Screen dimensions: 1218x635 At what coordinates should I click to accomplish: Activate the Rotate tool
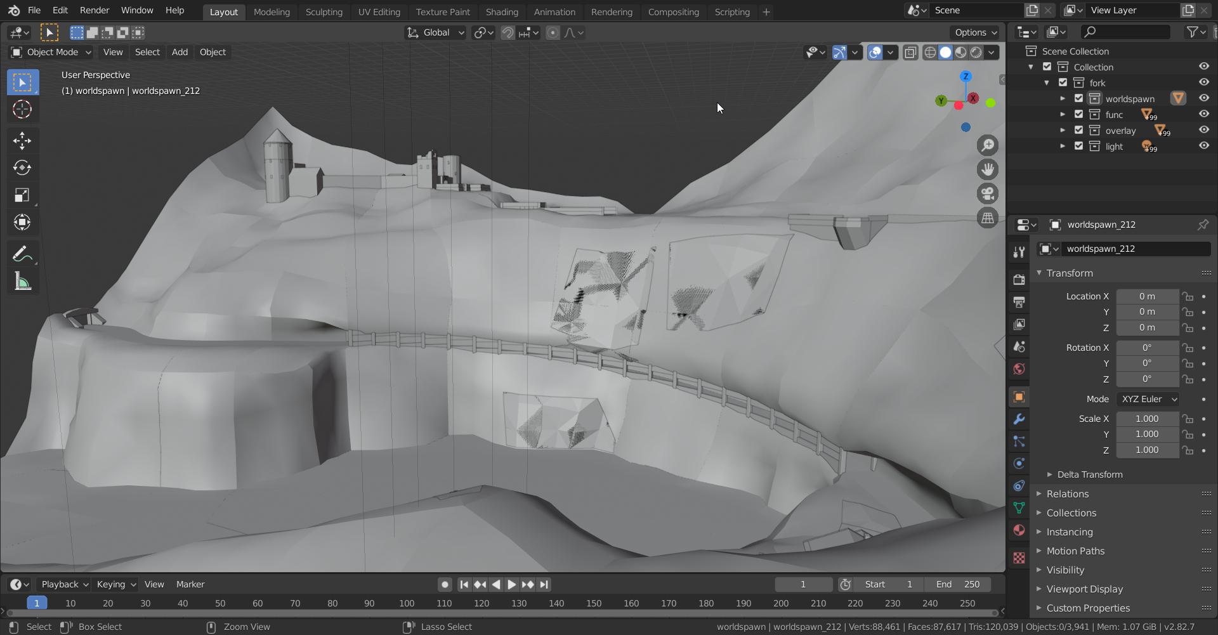(x=22, y=167)
